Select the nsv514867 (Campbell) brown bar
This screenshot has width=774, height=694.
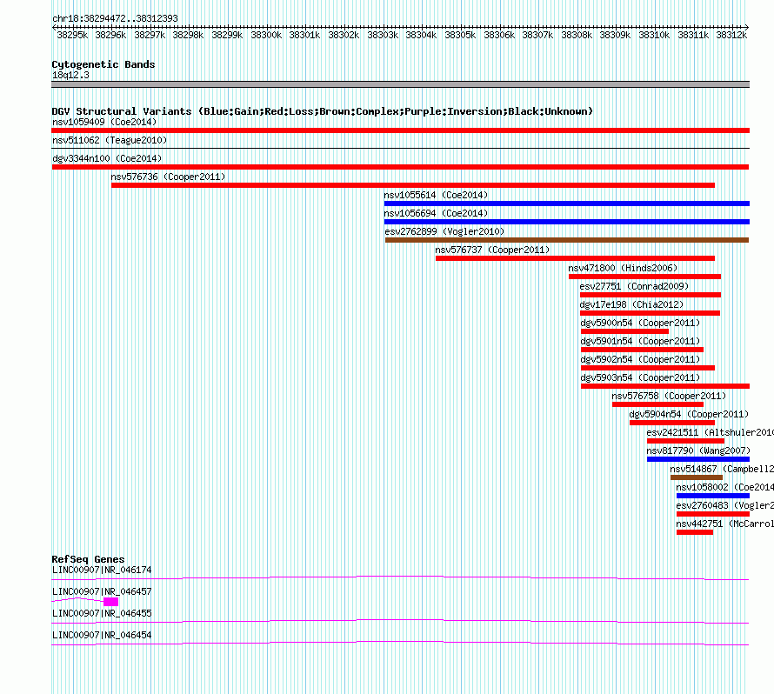tap(697, 477)
